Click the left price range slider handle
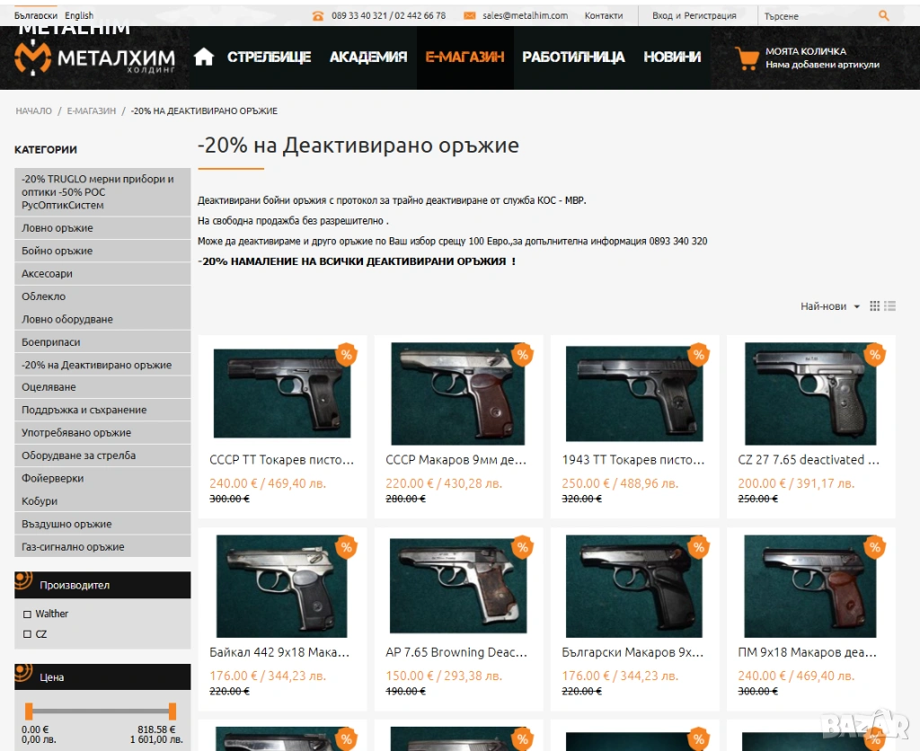 29,711
